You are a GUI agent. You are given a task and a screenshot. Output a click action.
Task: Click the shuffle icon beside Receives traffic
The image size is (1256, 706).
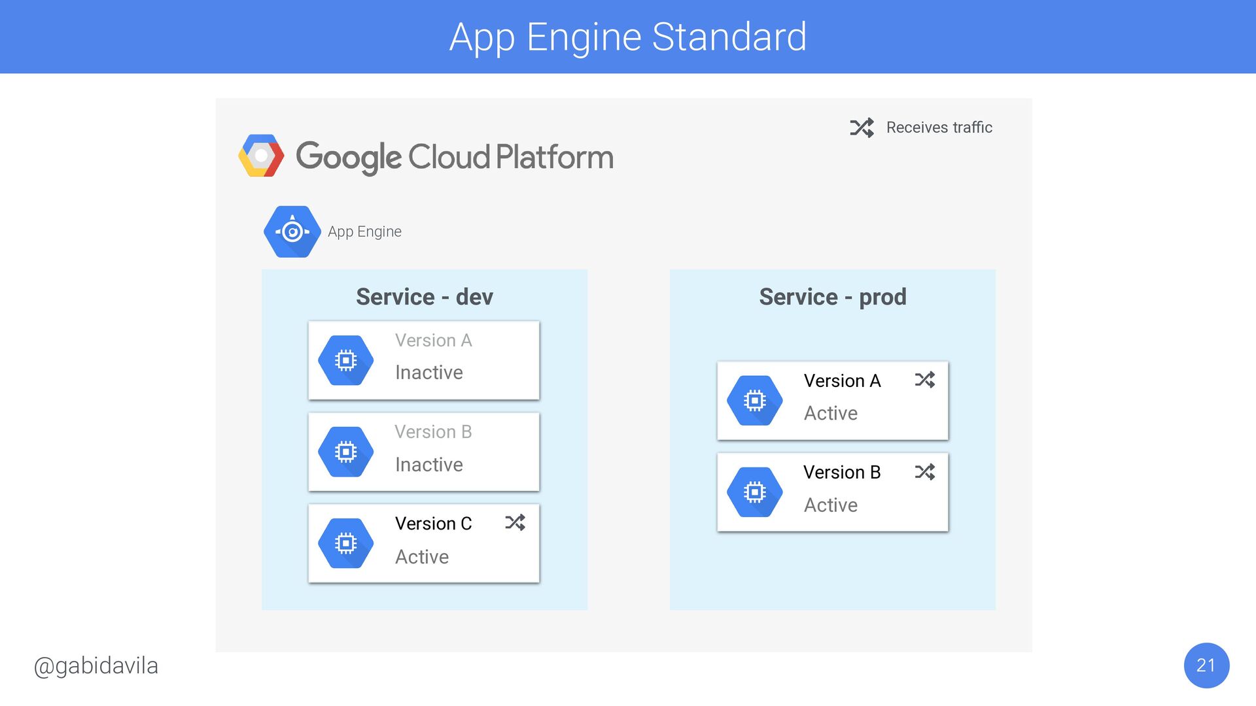pos(862,127)
